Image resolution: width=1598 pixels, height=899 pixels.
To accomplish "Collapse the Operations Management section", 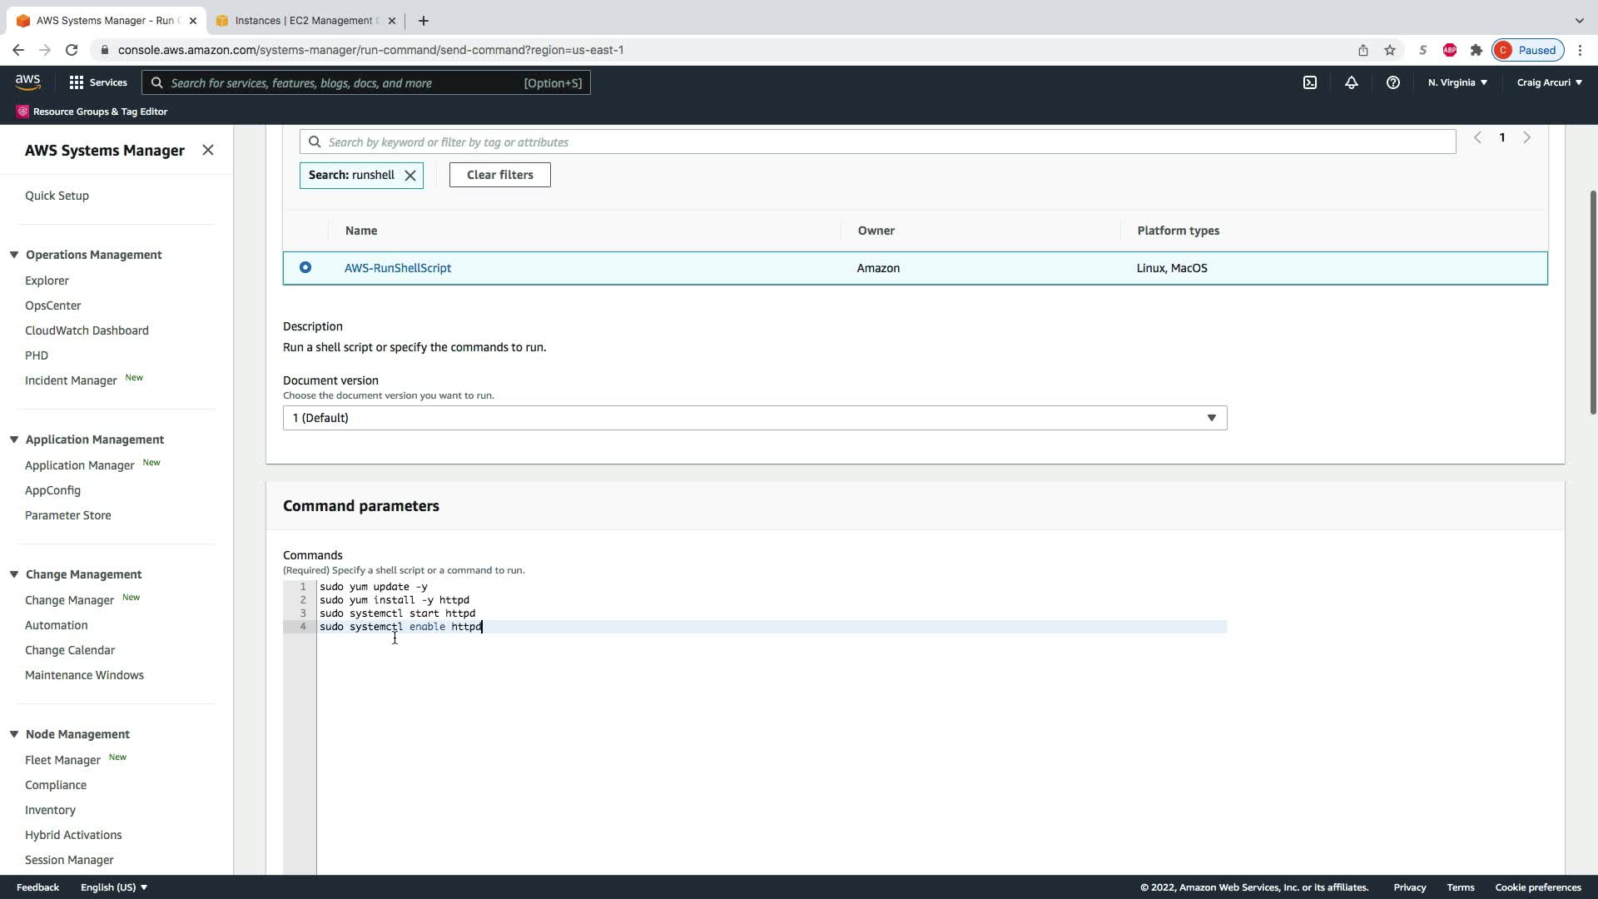I will pyautogui.click(x=14, y=255).
